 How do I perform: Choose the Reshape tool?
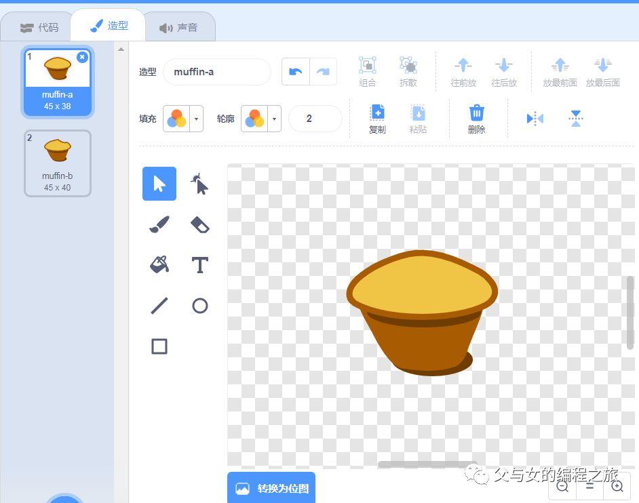[x=199, y=184]
